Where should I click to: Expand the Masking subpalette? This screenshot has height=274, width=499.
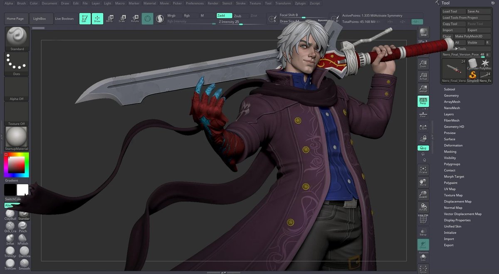[450, 152]
